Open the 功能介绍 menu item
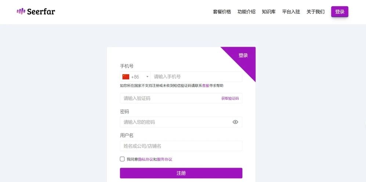The image size is (366, 182). (x=246, y=12)
